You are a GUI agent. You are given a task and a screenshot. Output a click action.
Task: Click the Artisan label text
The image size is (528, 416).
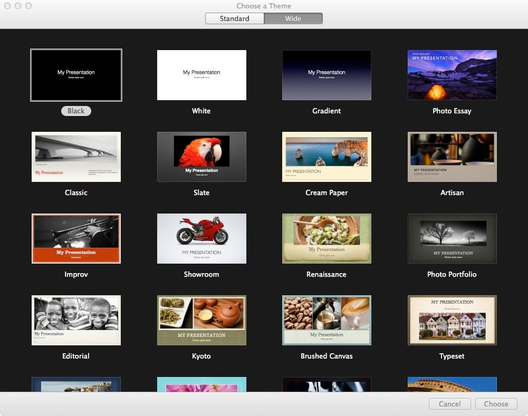click(452, 193)
